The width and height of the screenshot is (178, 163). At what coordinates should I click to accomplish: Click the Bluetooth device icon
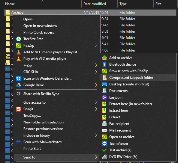tap(104, 64)
